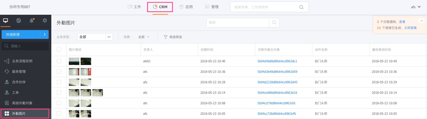Open link 5b04d4b88d8fe64cc8963dc1
Image resolution: width=427 pixels, height=119 pixels.
[x=277, y=61]
